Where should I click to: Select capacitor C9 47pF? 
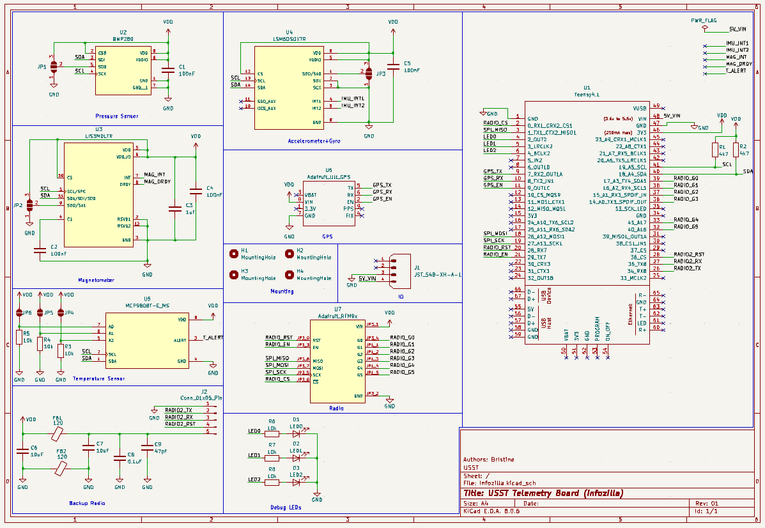(148, 447)
